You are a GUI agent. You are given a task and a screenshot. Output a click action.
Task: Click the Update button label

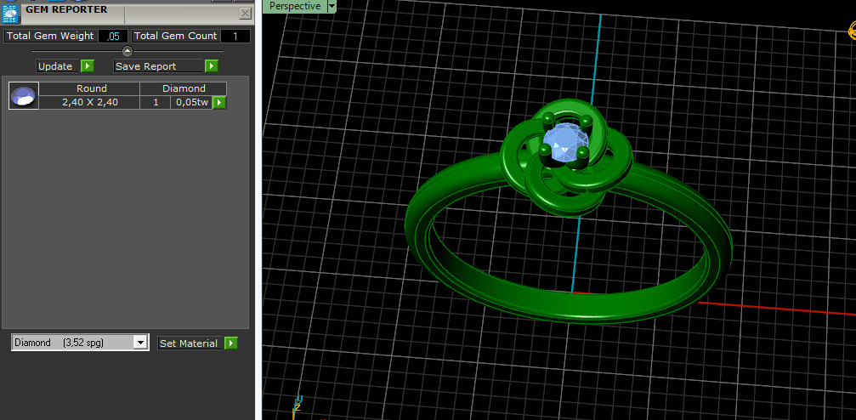59,66
